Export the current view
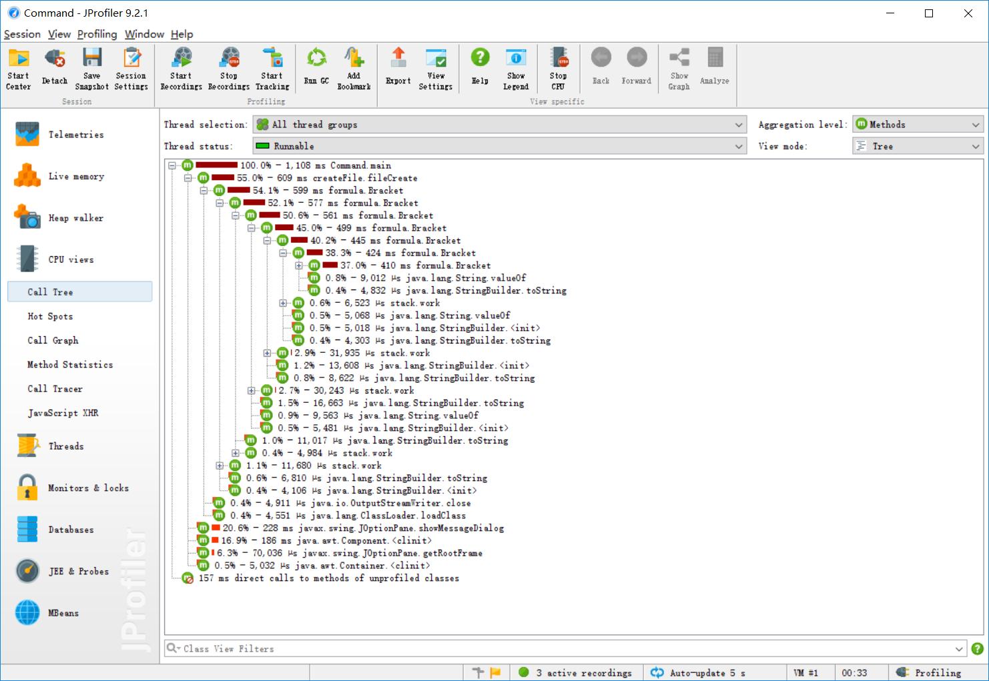 coord(398,67)
